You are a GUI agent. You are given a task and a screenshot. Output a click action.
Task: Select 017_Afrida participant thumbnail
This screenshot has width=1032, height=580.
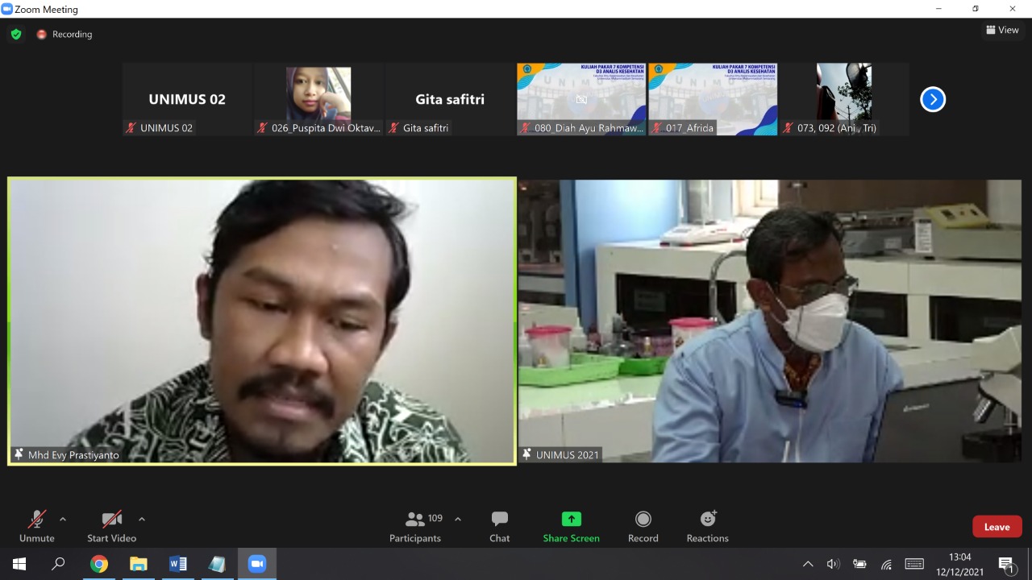(x=713, y=99)
